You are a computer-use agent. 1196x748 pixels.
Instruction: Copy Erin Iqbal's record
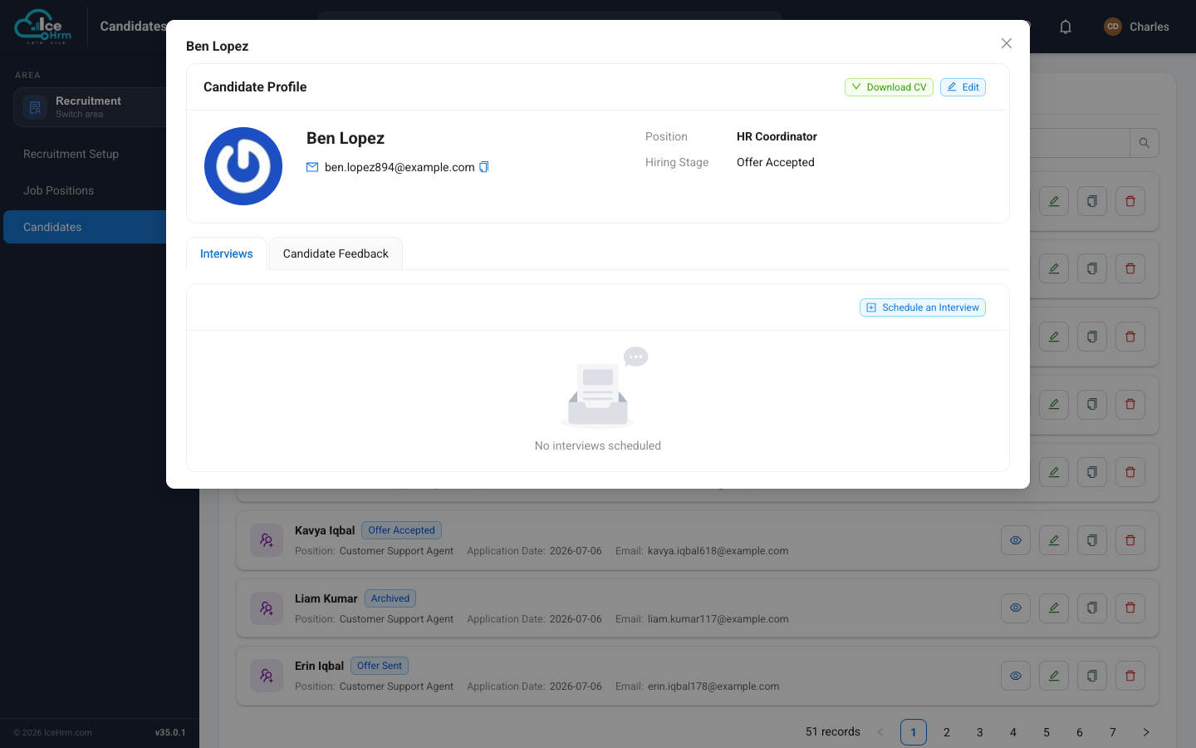[x=1092, y=676]
